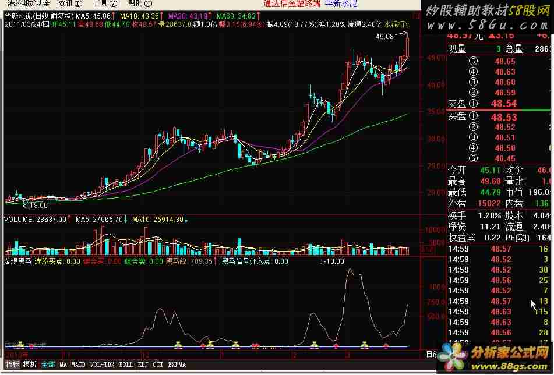
Task: Select the BOLL indicator tab
Action: coord(126,365)
